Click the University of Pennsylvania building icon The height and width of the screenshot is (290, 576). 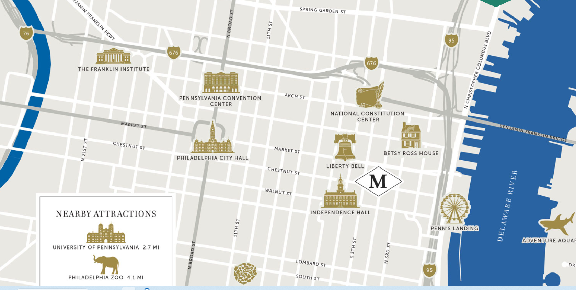pos(106,233)
